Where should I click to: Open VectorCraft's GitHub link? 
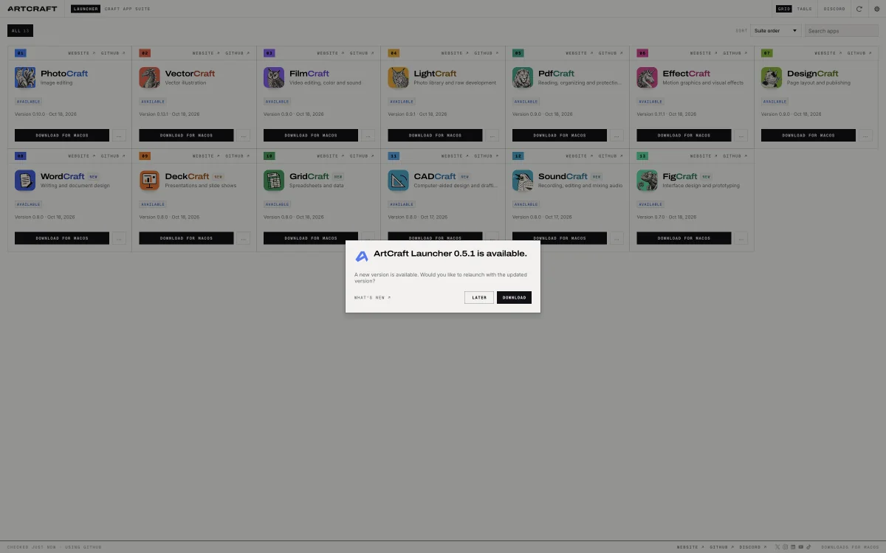tap(238, 53)
